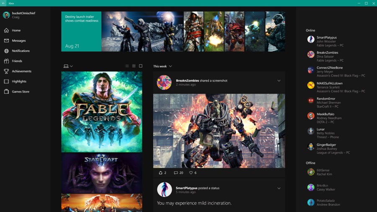Click the comment icon with count 20

176,173
